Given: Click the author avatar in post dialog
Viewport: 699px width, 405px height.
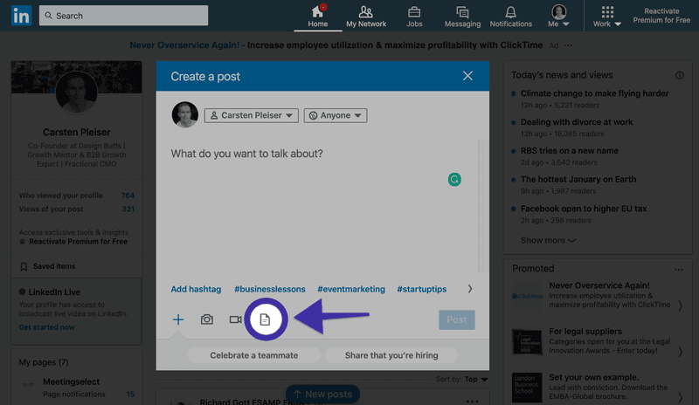Looking at the screenshot, I should click(x=185, y=114).
